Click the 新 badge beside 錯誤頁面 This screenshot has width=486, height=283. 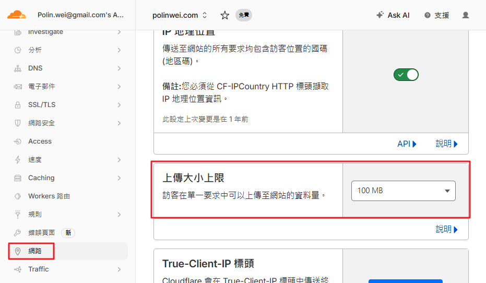pos(68,233)
